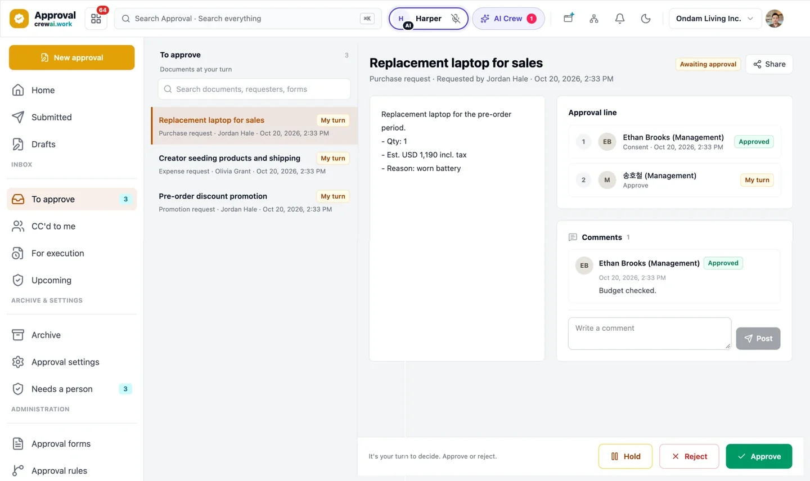
Task: Click the Comments speech icon
Action: [573, 237]
